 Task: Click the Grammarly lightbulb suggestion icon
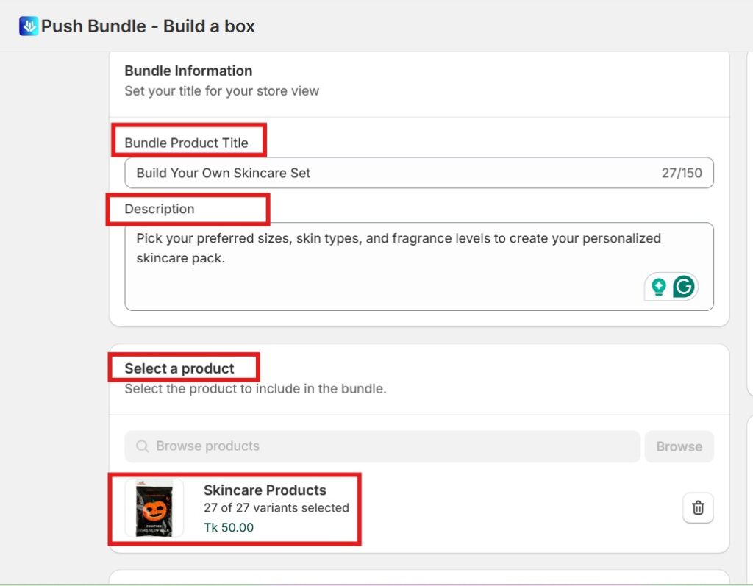(660, 286)
